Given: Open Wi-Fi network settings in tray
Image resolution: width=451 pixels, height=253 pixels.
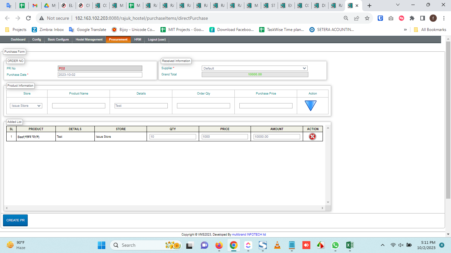Looking at the screenshot, I should pos(393,245).
